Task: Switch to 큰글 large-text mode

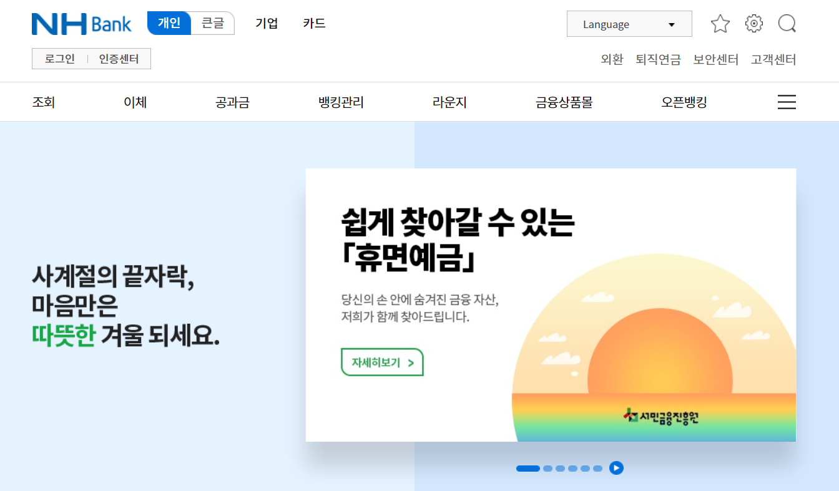Action: click(x=212, y=22)
